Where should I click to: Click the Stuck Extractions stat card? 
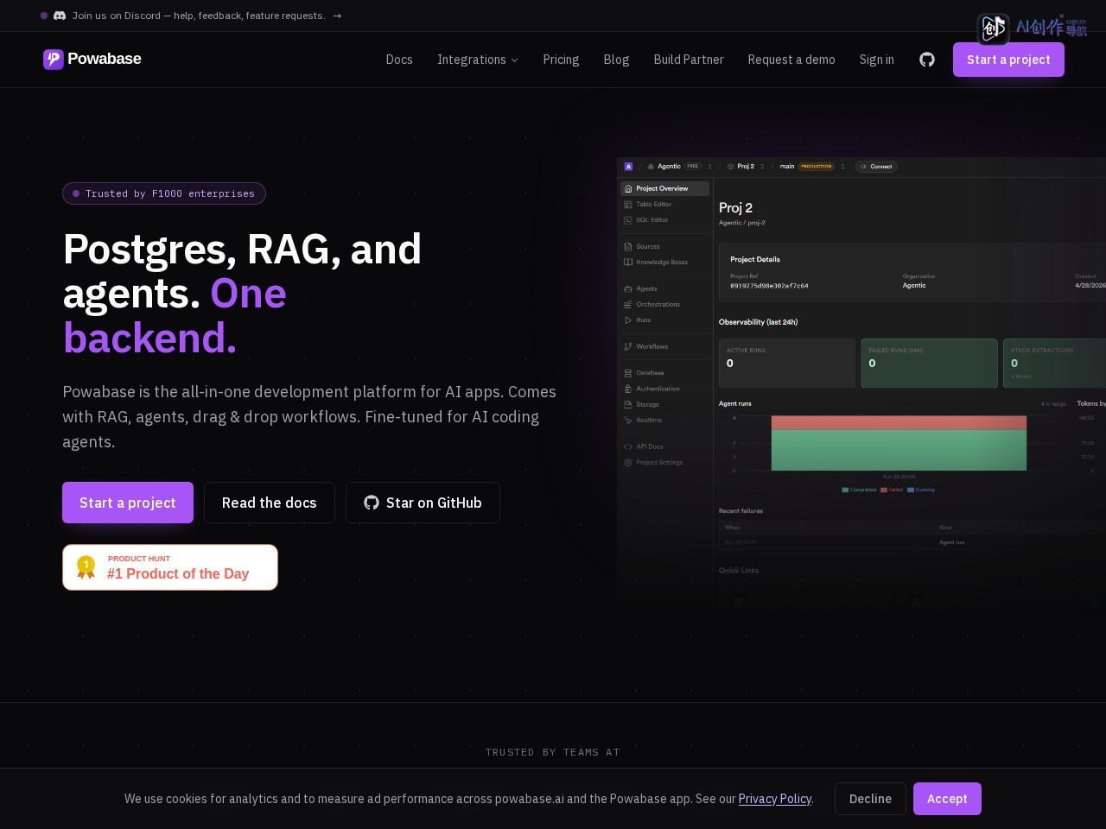(x=1054, y=363)
